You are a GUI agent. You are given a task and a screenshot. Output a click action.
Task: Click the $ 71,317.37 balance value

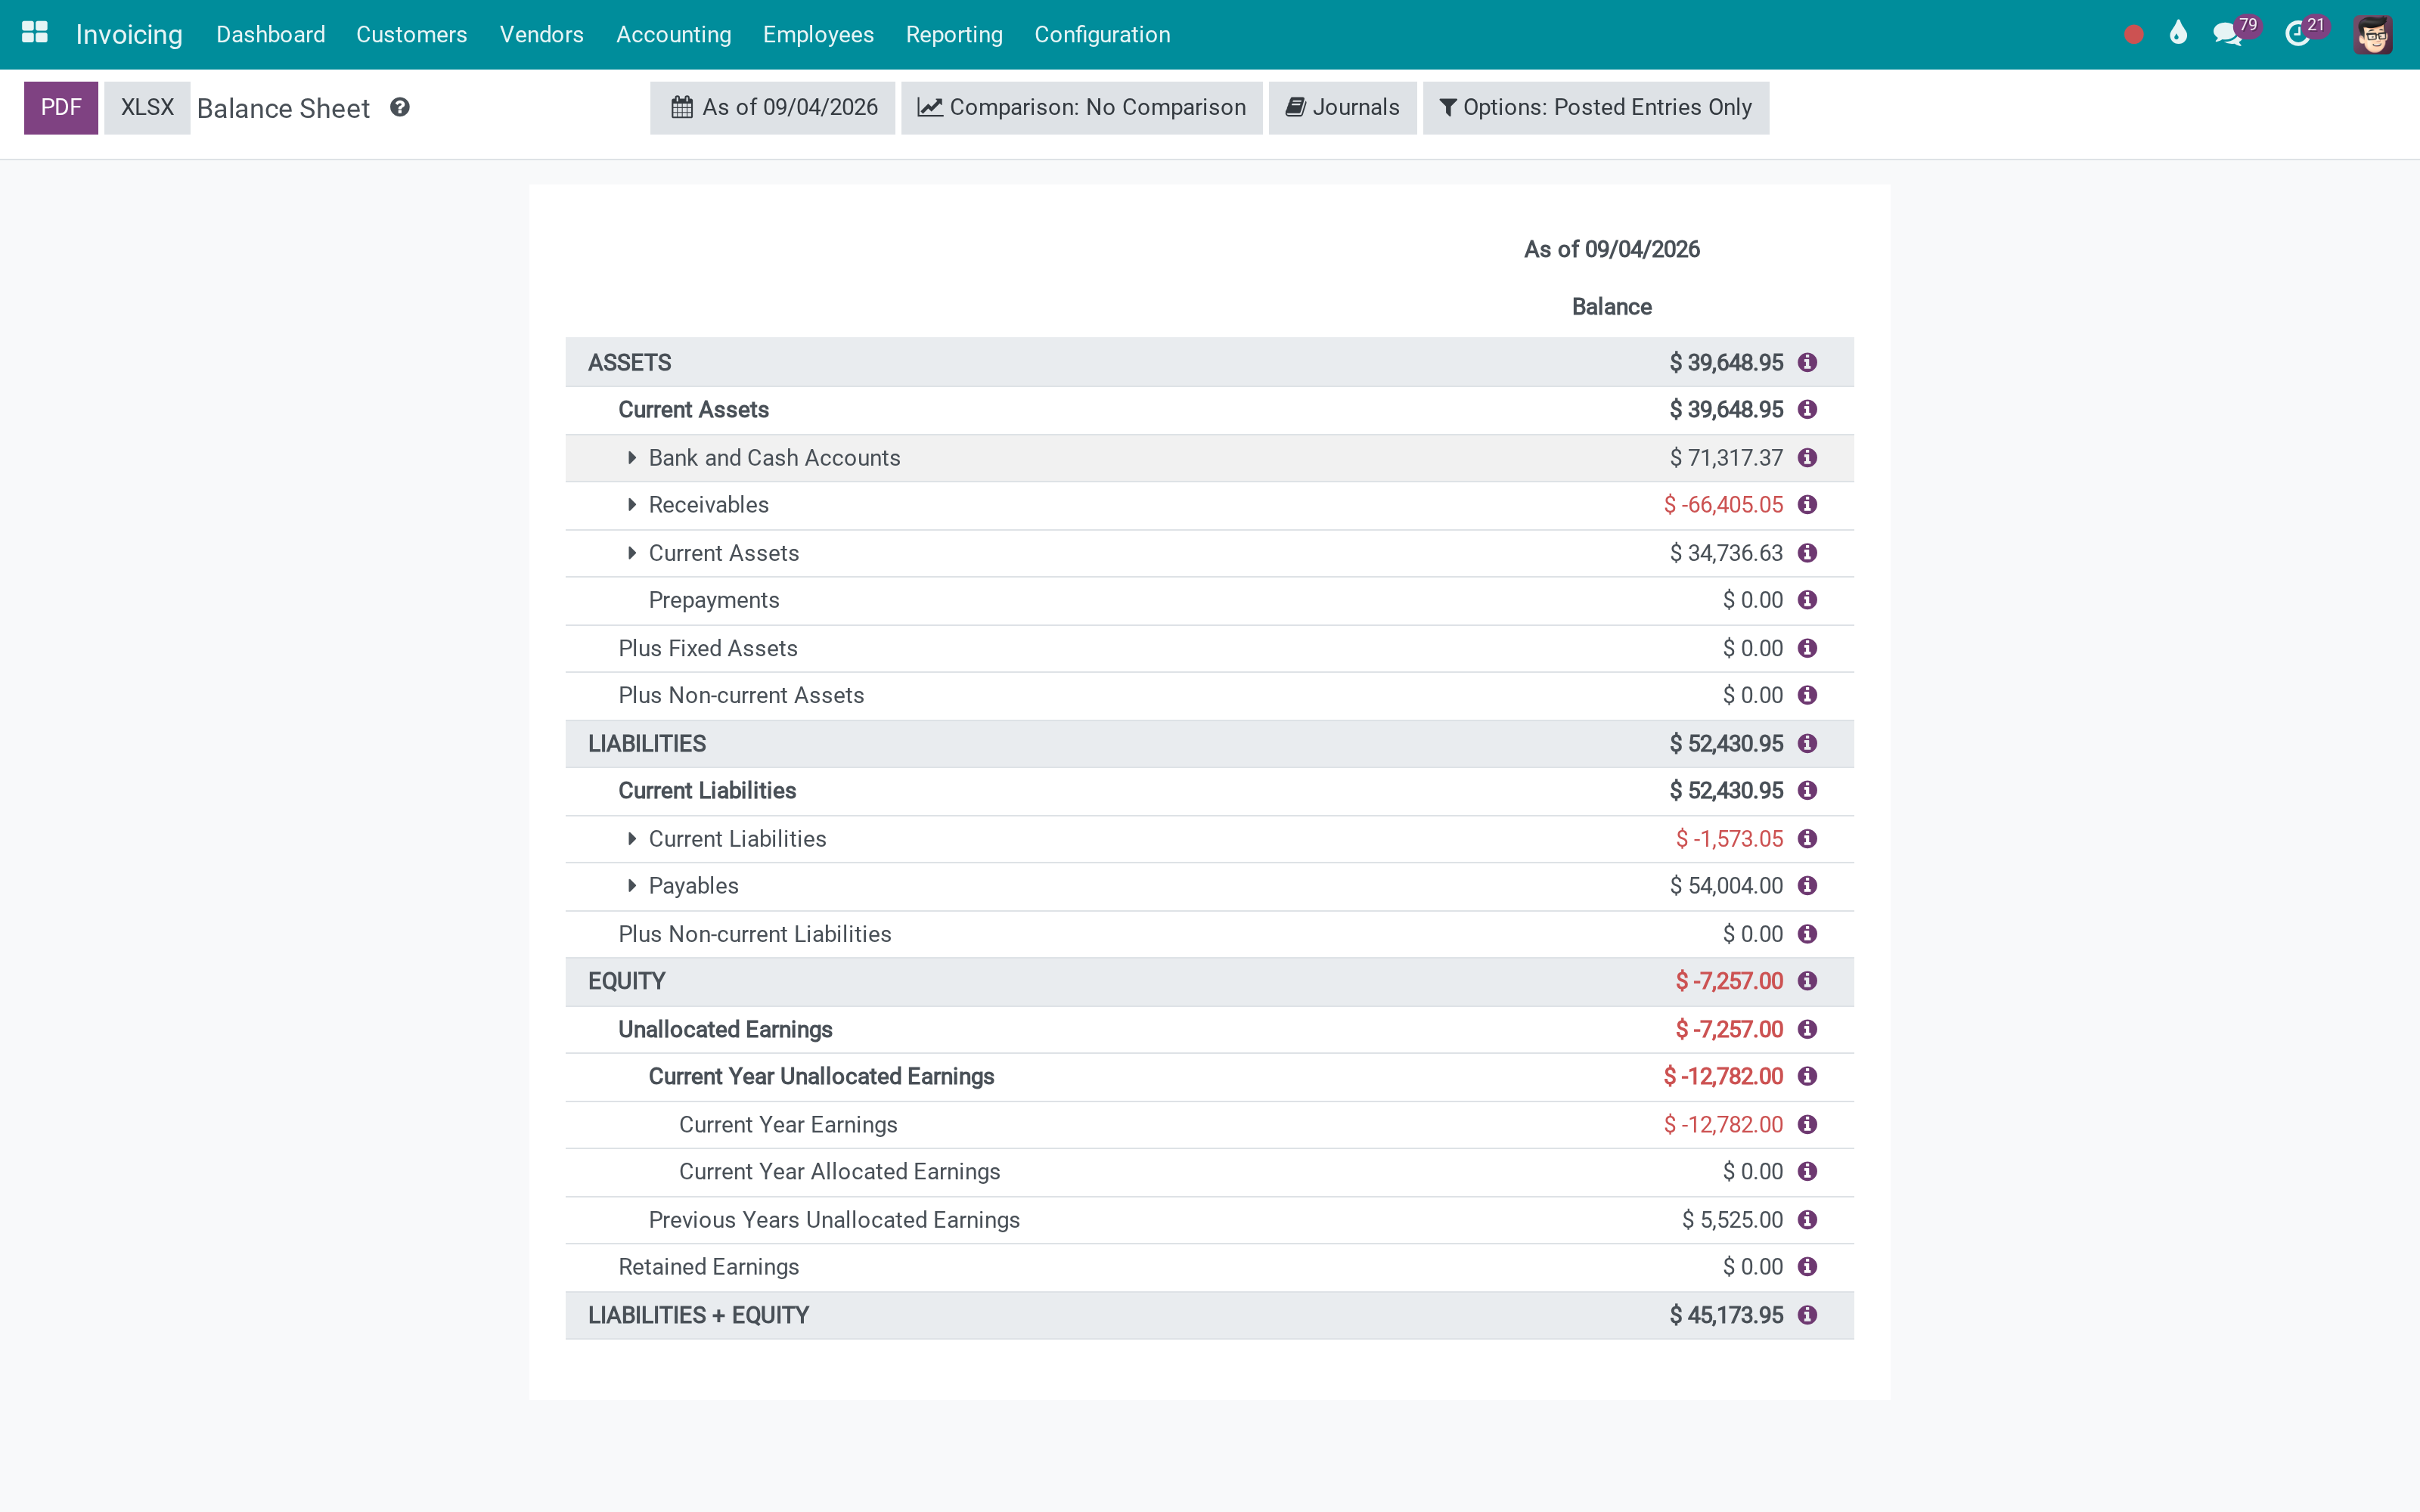coord(1726,457)
